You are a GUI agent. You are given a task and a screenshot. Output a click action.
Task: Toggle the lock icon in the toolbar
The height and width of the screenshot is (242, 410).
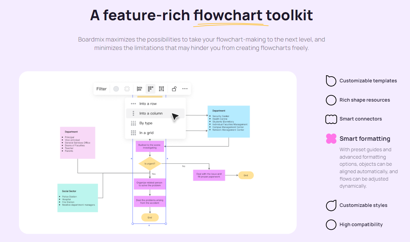(174, 89)
